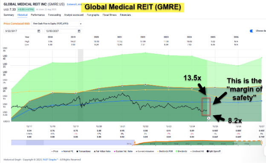Toggle Fair Value Ratio legend entry
Viewport: 266px width, 163px height.
coord(102,151)
